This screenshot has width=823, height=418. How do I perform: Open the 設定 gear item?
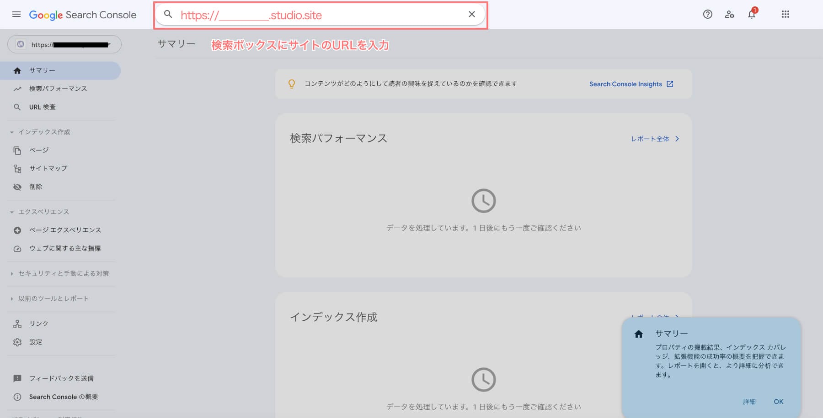tap(36, 342)
